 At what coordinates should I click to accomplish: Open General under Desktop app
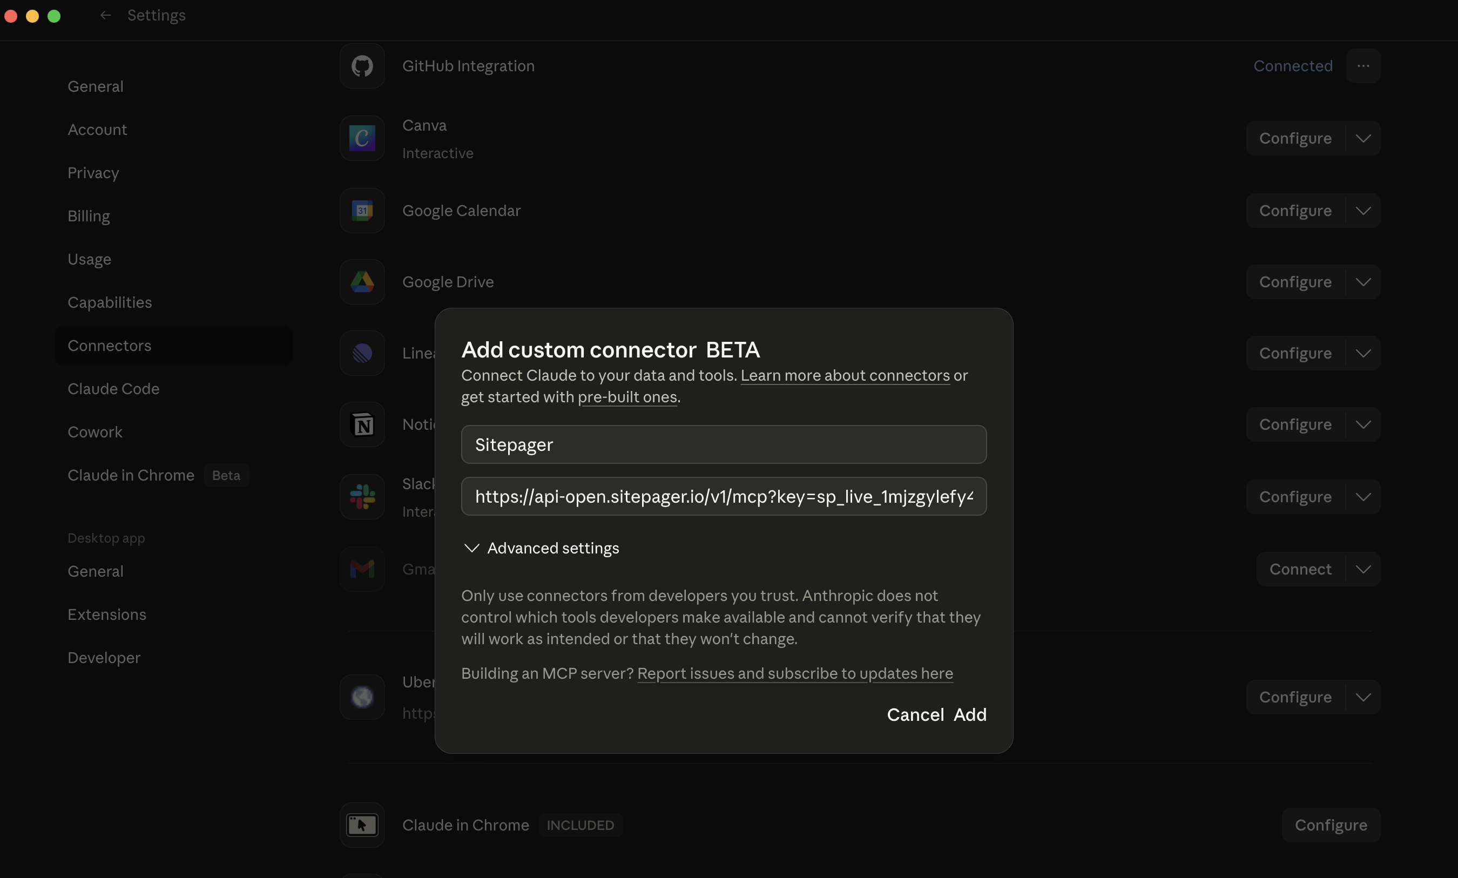coord(172,571)
